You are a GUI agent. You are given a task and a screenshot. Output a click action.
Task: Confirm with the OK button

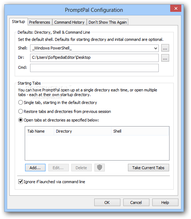tap(107, 203)
